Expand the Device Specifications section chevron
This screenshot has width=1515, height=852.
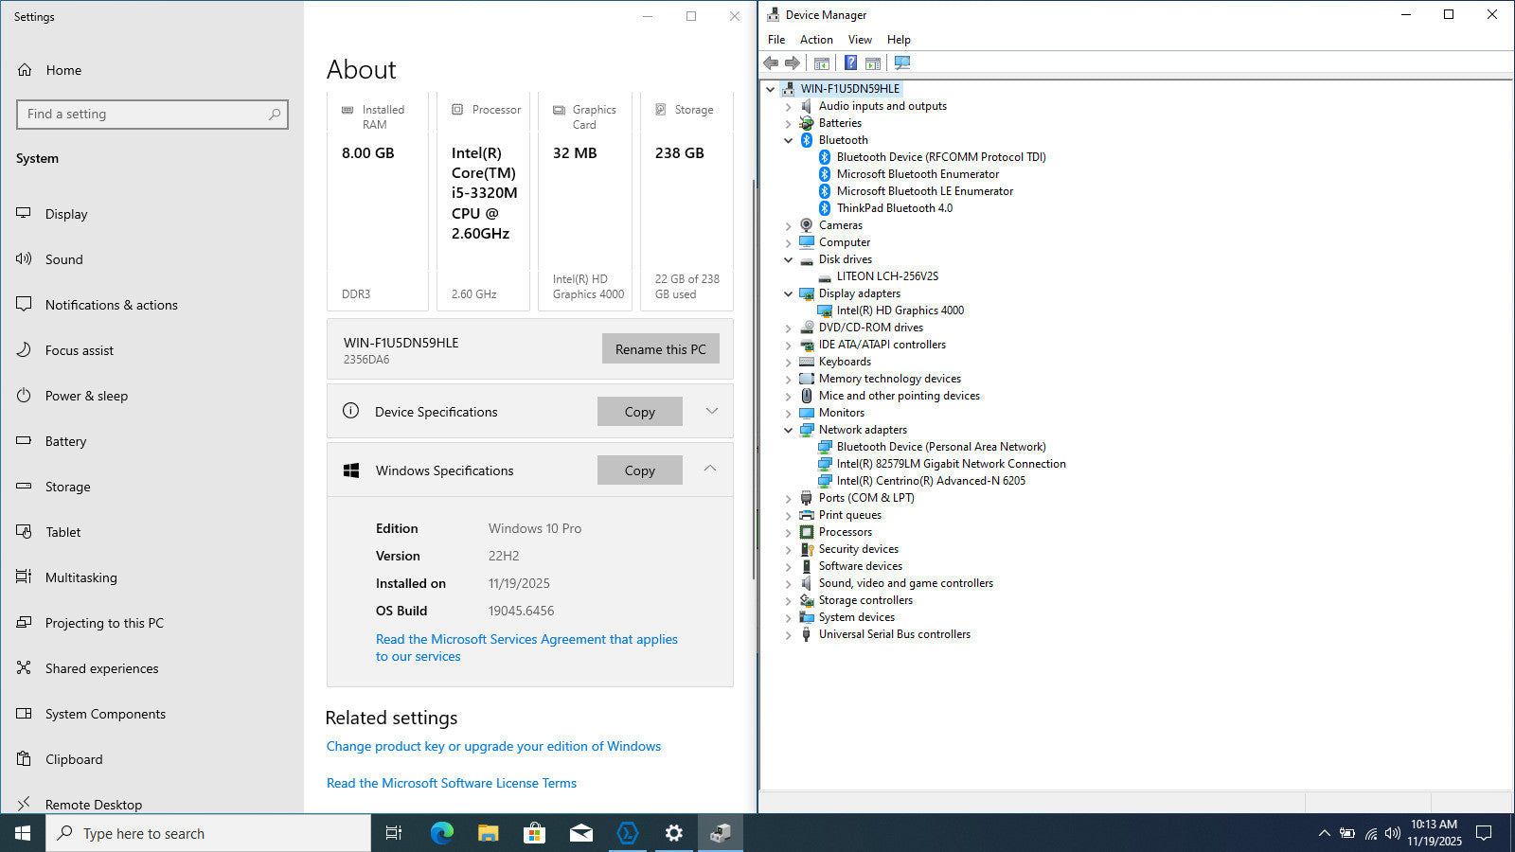(711, 411)
